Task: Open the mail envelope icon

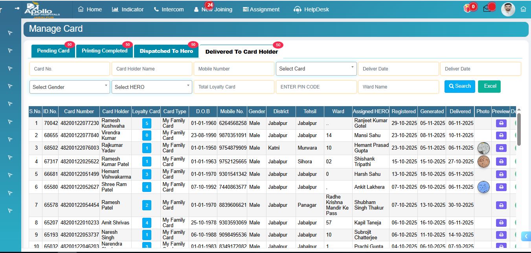Action: click(487, 8)
